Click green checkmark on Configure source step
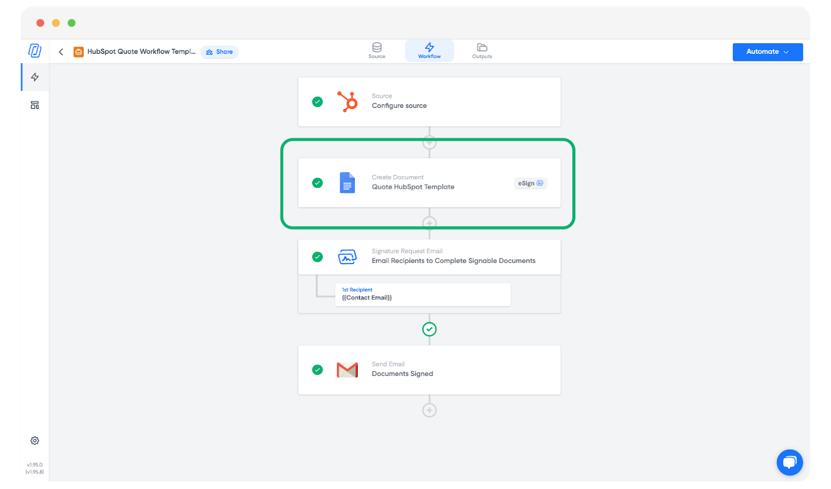This screenshot has width=831, height=489. (x=317, y=102)
